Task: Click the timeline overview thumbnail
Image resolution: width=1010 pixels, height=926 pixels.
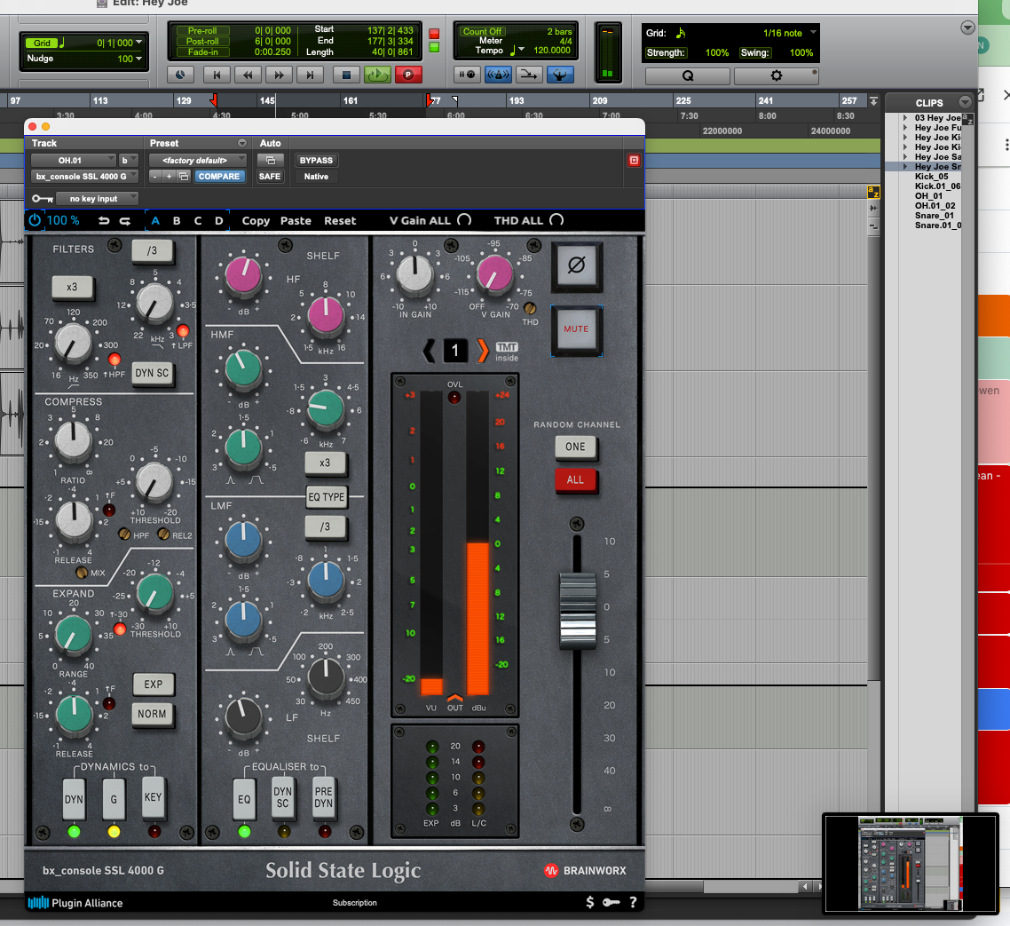Action: (x=911, y=864)
